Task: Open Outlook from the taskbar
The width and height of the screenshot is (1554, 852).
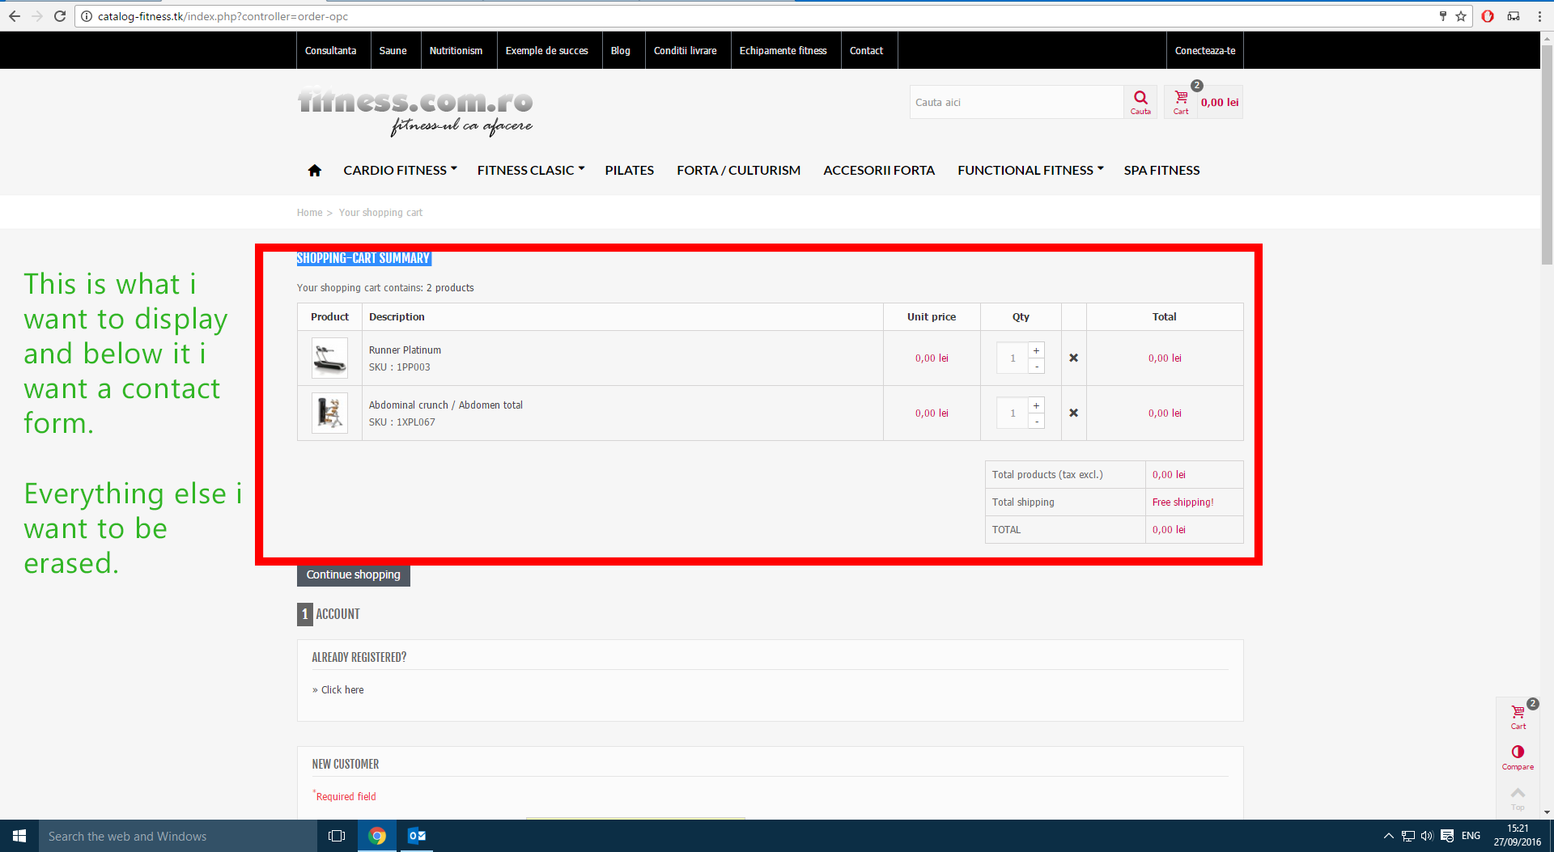Action: coord(417,836)
